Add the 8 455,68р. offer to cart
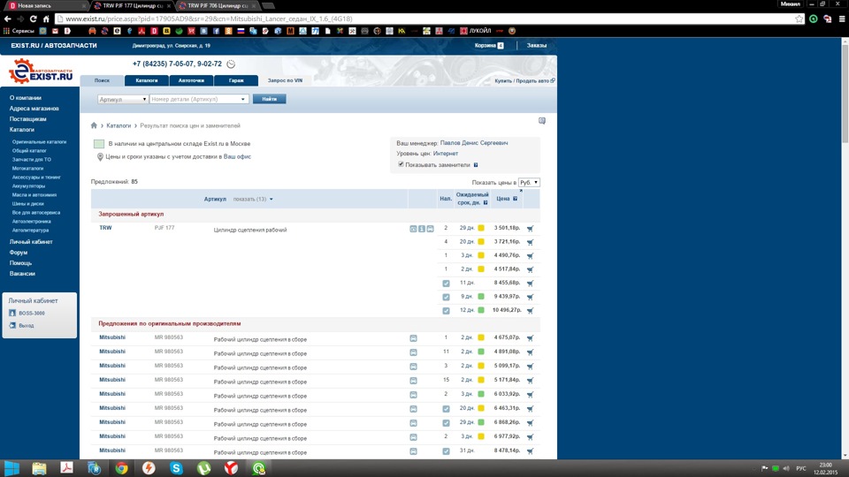 [x=530, y=284]
